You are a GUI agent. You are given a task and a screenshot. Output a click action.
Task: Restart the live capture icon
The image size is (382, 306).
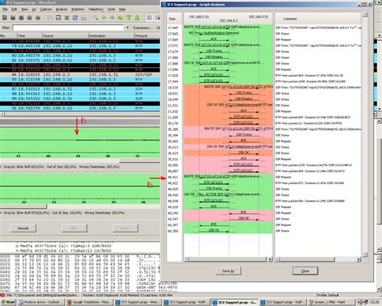[38, 18]
